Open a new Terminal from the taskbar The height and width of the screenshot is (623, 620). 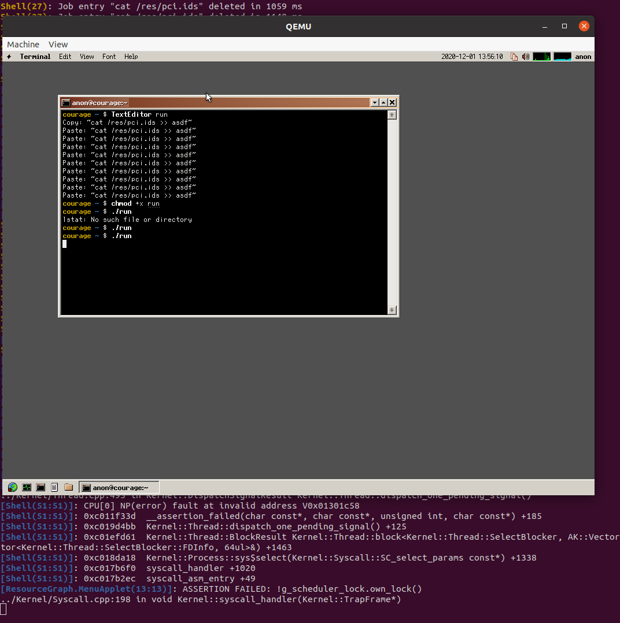coord(40,487)
